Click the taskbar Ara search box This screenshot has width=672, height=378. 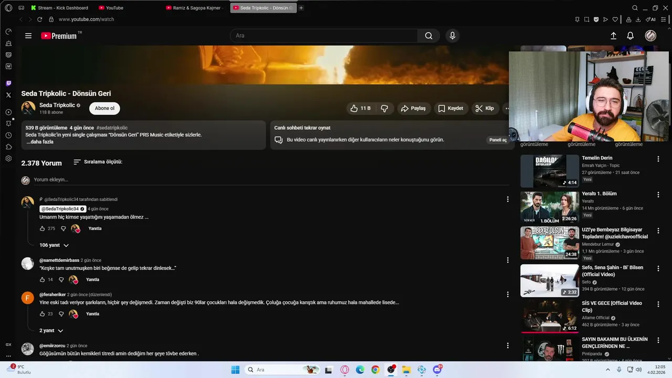282,370
